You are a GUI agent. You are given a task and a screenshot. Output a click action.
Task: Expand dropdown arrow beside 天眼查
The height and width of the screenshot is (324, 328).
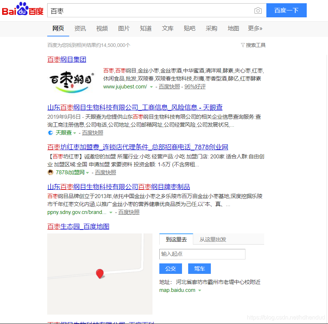pyautogui.click(x=75, y=133)
